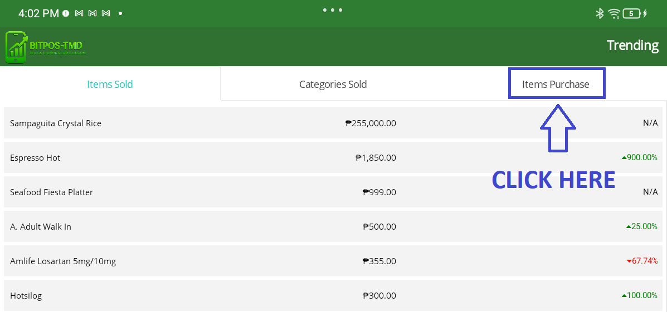Screen dimensions: 667x312
Task: Click the ₱255,000.00 sales amount
Action: point(371,123)
